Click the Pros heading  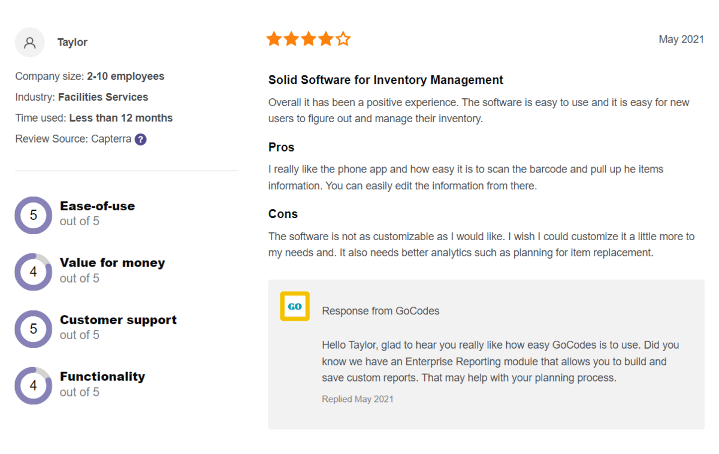281,147
